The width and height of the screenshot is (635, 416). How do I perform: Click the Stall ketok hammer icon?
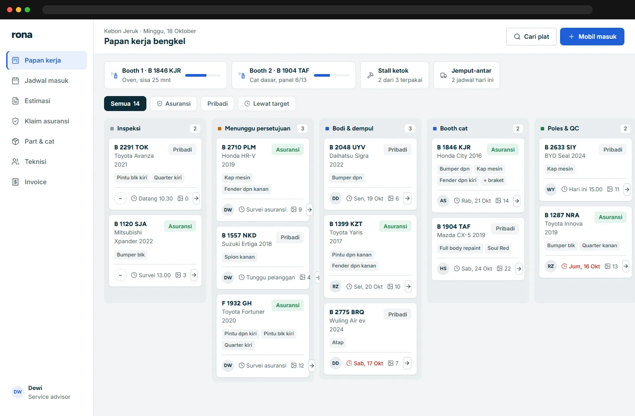370,75
